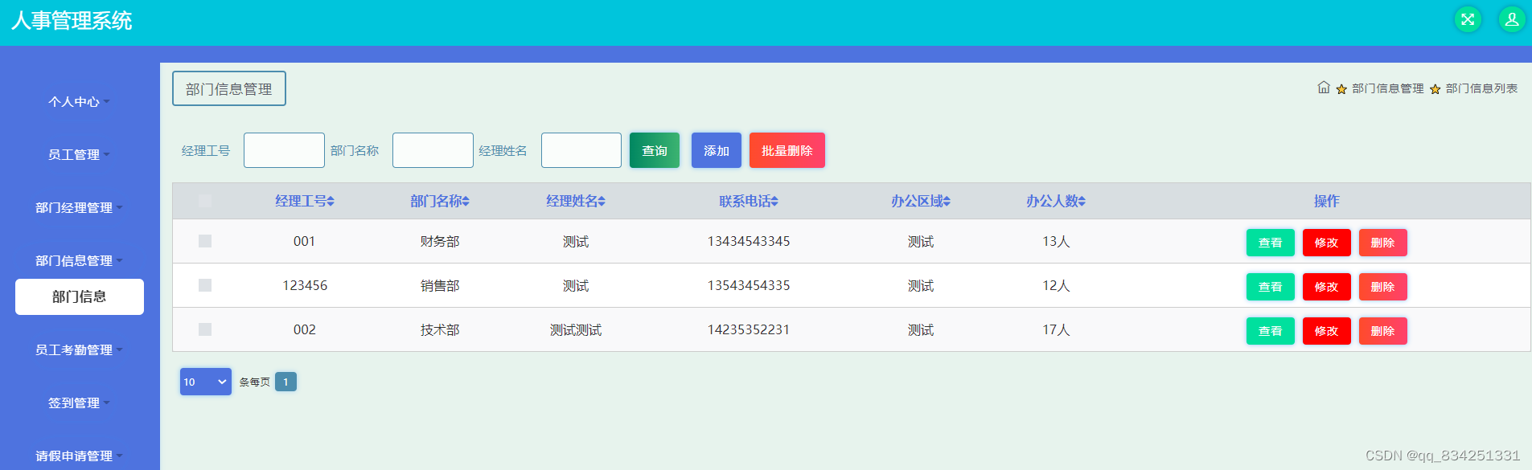
Task: Open the user profile icon in header
Action: [x=1512, y=19]
